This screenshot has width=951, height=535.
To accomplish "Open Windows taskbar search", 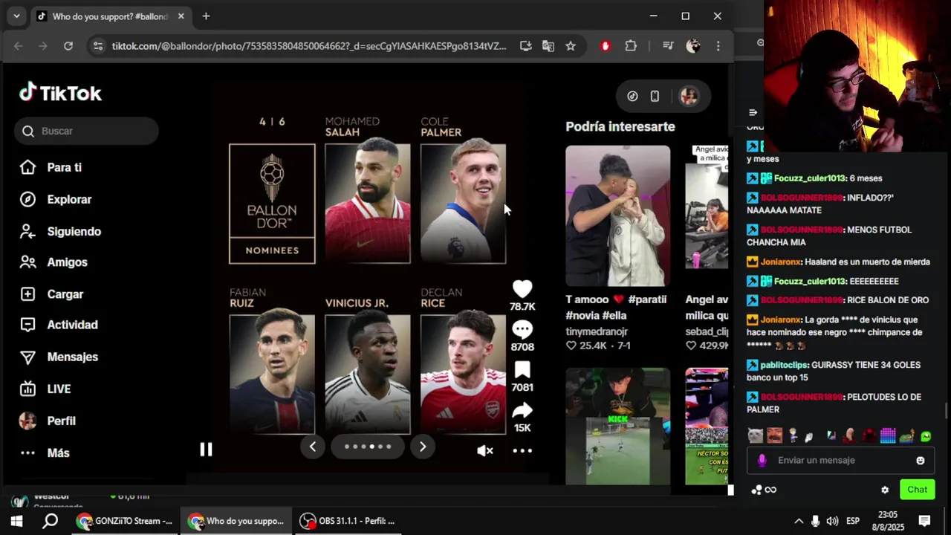I will pyautogui.click(x=50, y=522).
